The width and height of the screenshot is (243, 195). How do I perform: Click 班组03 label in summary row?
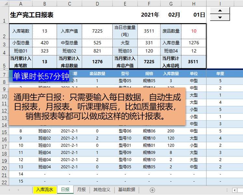coord(125,51)
